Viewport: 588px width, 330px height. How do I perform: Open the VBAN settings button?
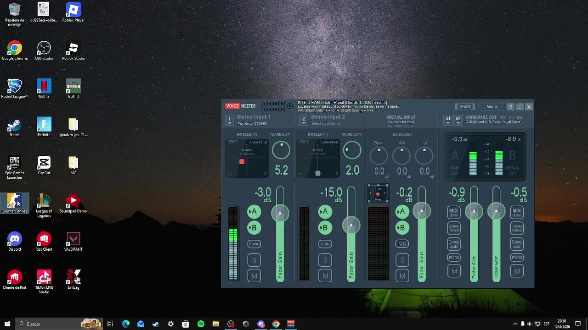click(x=465, y=107)
